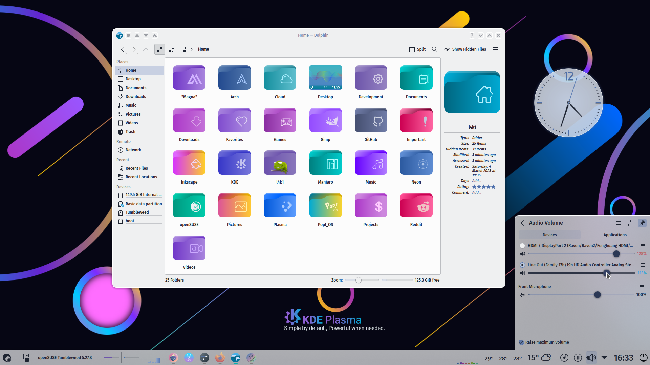Go up to the parent folder

146,49
